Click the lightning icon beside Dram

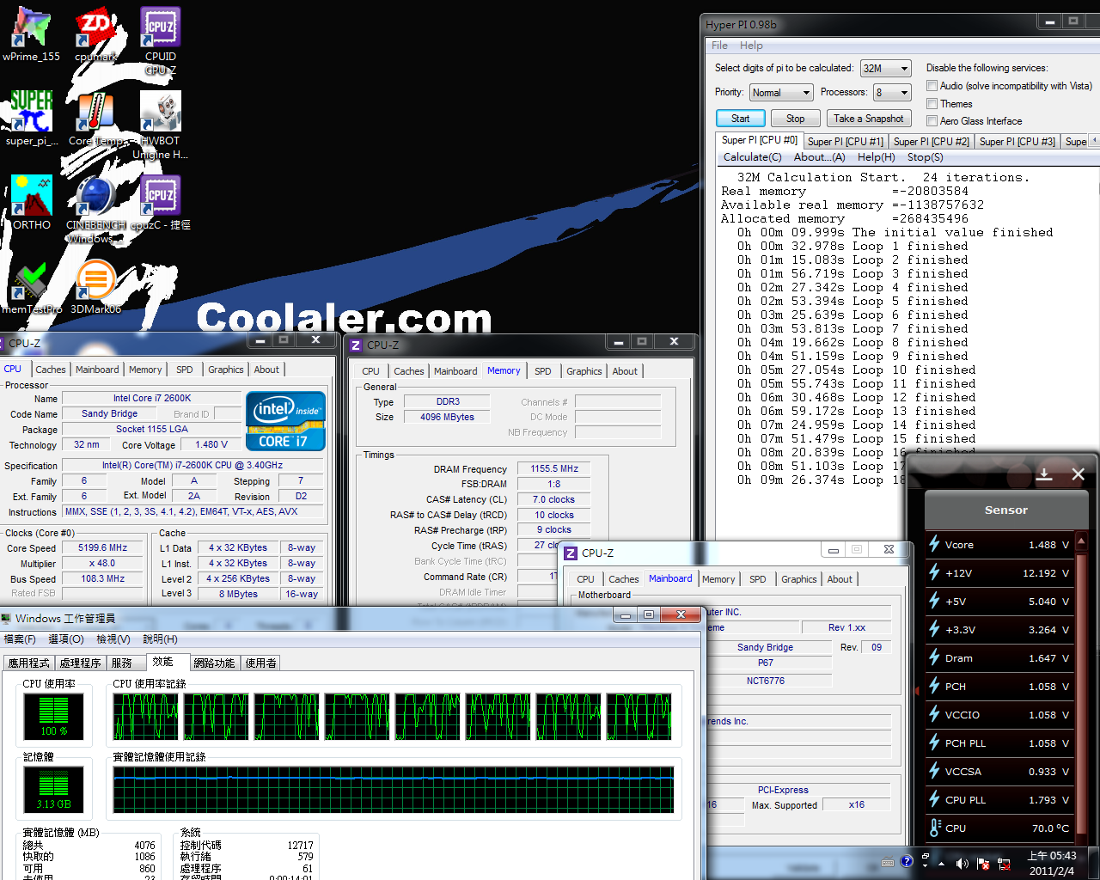pyautogui.click(x=934, y=657)
